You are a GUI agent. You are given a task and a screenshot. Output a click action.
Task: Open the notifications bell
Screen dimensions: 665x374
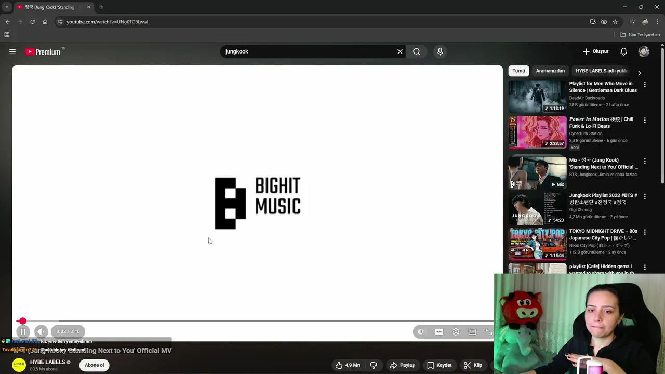point(624,51)
